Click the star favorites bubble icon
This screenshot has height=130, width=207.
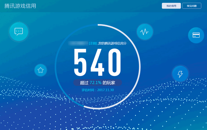40,70
